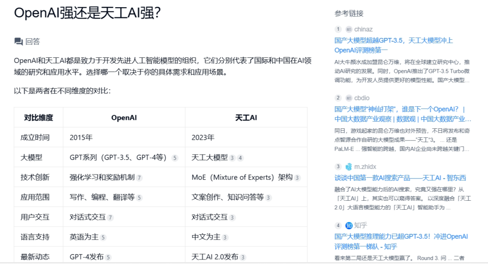This screenshot has height=264, width=488.
Task: Click citation 7 after 强化学习和奖励机制
Action: pos(139,178)
